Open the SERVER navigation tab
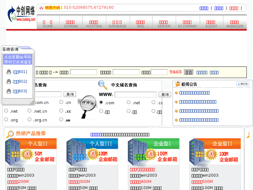The height and width of the screenshot is (190, 253). tap(164, 24)
